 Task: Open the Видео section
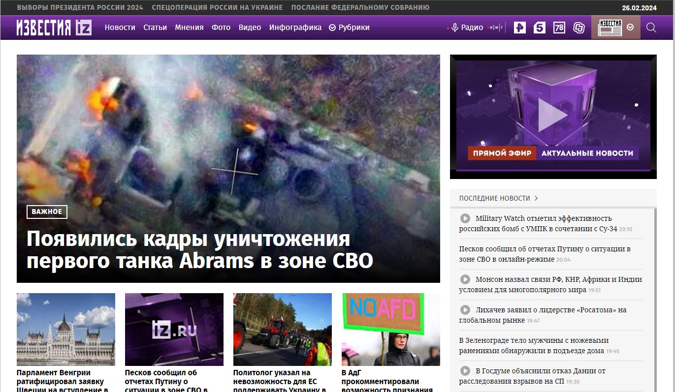tap(250, 28)
